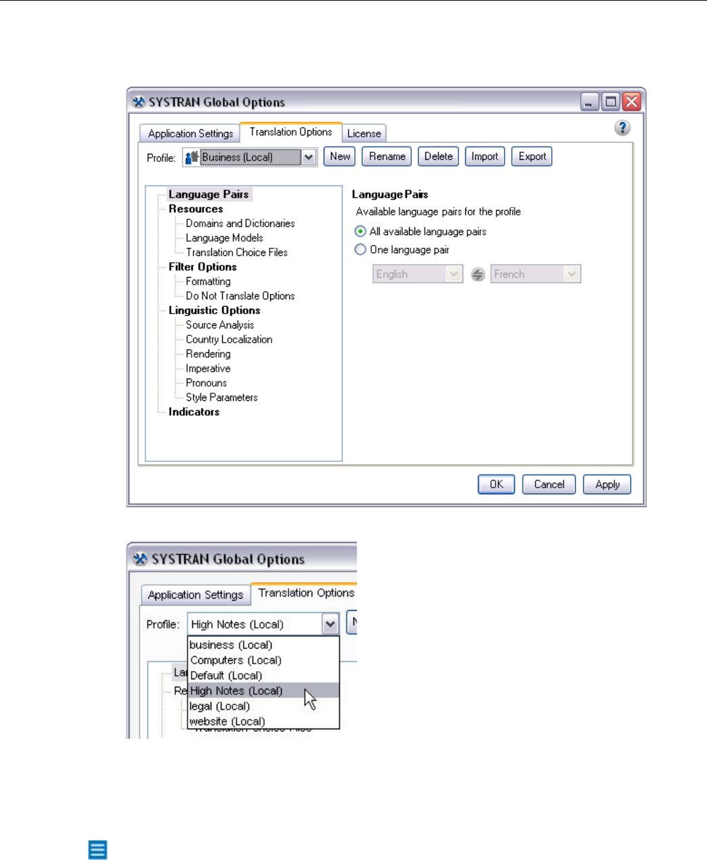Screen dimensions: 707x860
Task: Maximize the SYSTRAN Global Options window
Action: click(x=611, y=102)
